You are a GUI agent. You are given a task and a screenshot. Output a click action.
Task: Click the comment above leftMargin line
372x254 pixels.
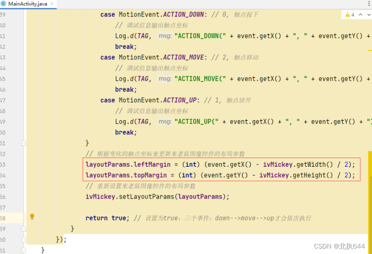[x=165, y=154]
